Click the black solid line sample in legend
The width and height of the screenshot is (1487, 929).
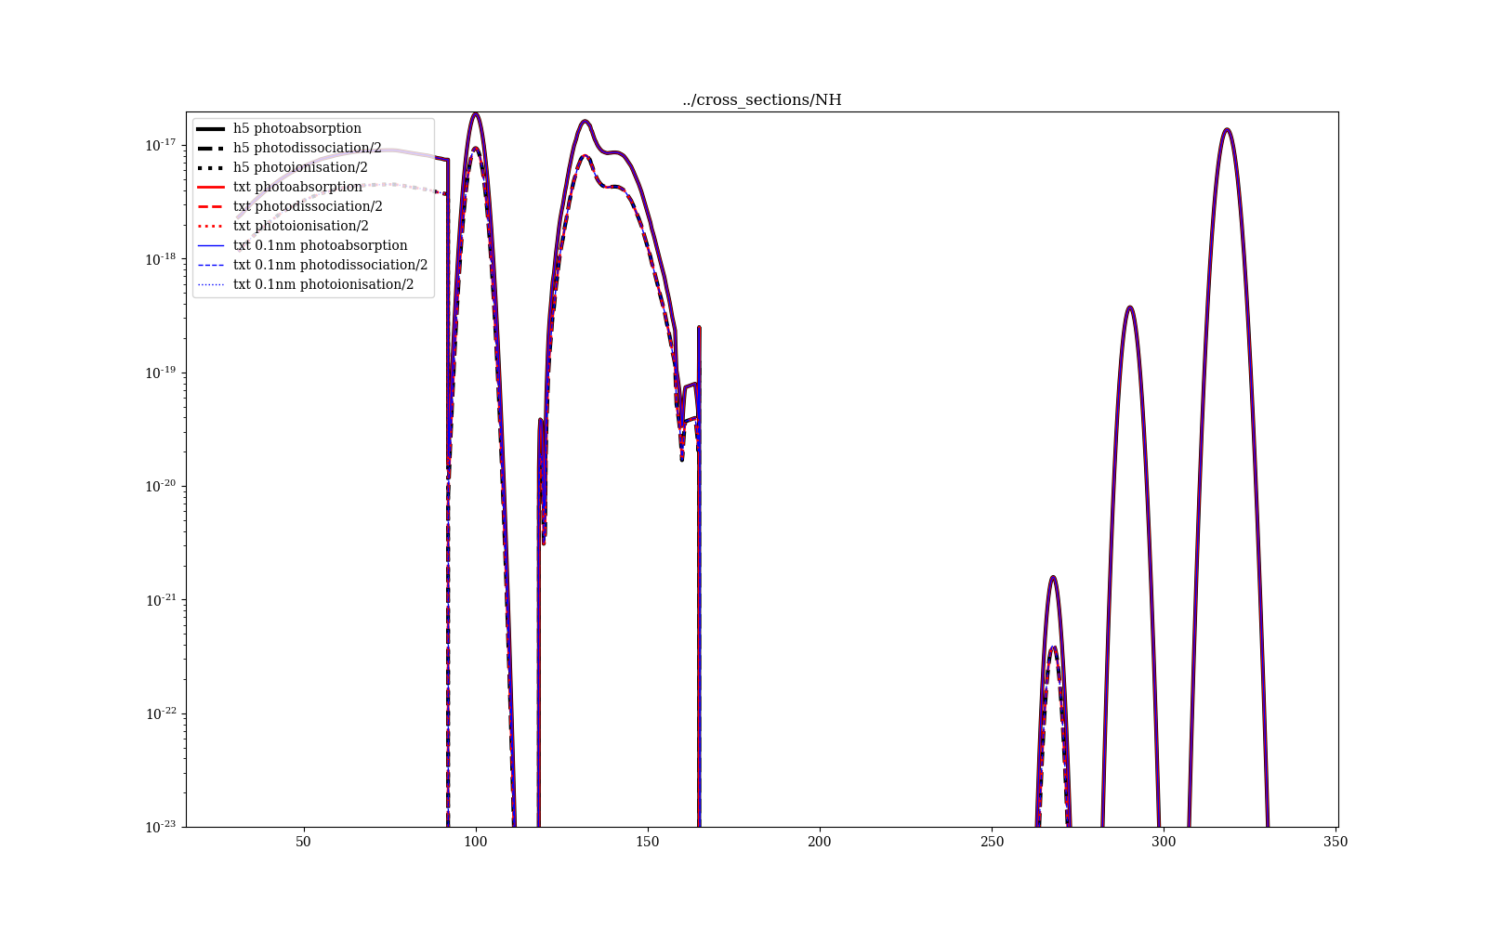211,128
